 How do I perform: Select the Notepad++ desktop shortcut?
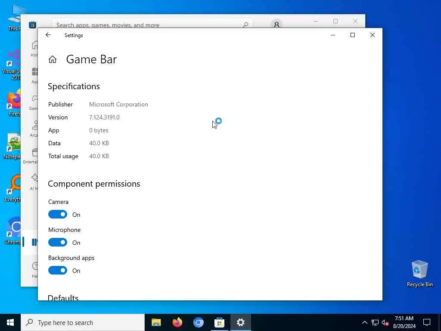point(12,146)
